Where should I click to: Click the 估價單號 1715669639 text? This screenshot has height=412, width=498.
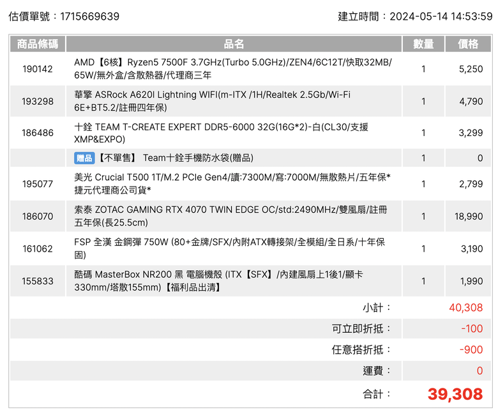click(64, 17)
